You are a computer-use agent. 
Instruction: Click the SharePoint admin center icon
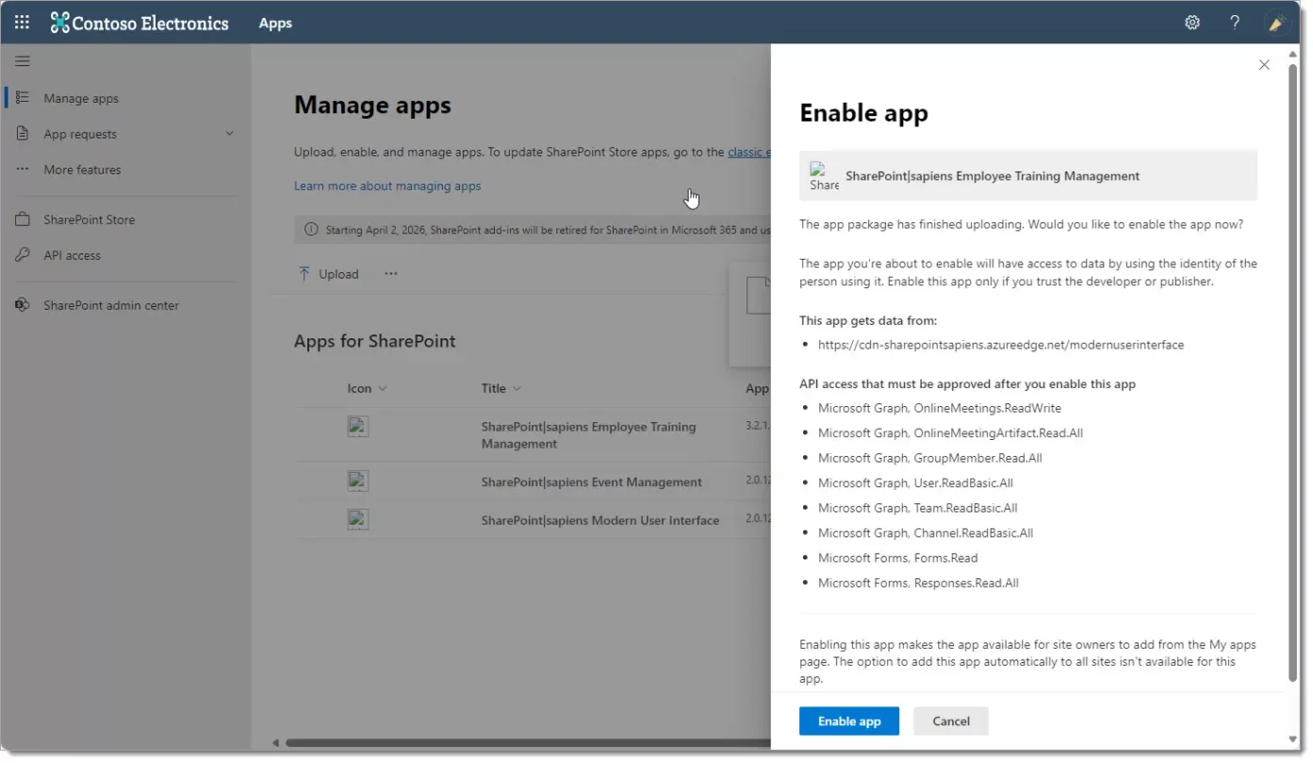click(x=23, y=305)
